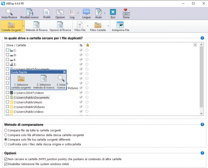Open the Aiuto help icon
The image size is (208, 168).
pyautogui.click(x=98, y=13)
